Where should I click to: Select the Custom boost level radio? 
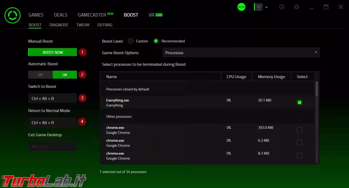[131, 41]
